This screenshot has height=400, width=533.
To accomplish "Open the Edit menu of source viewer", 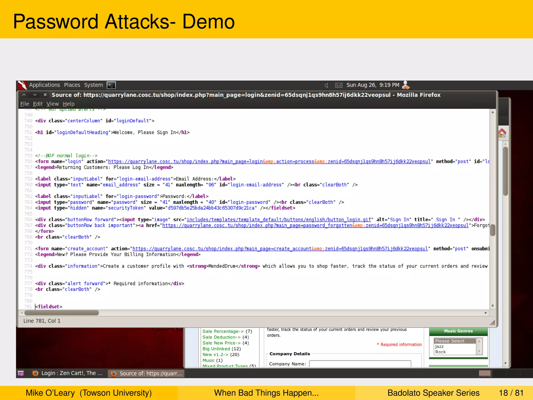I will pyautogui.click(x=38, y=104).
